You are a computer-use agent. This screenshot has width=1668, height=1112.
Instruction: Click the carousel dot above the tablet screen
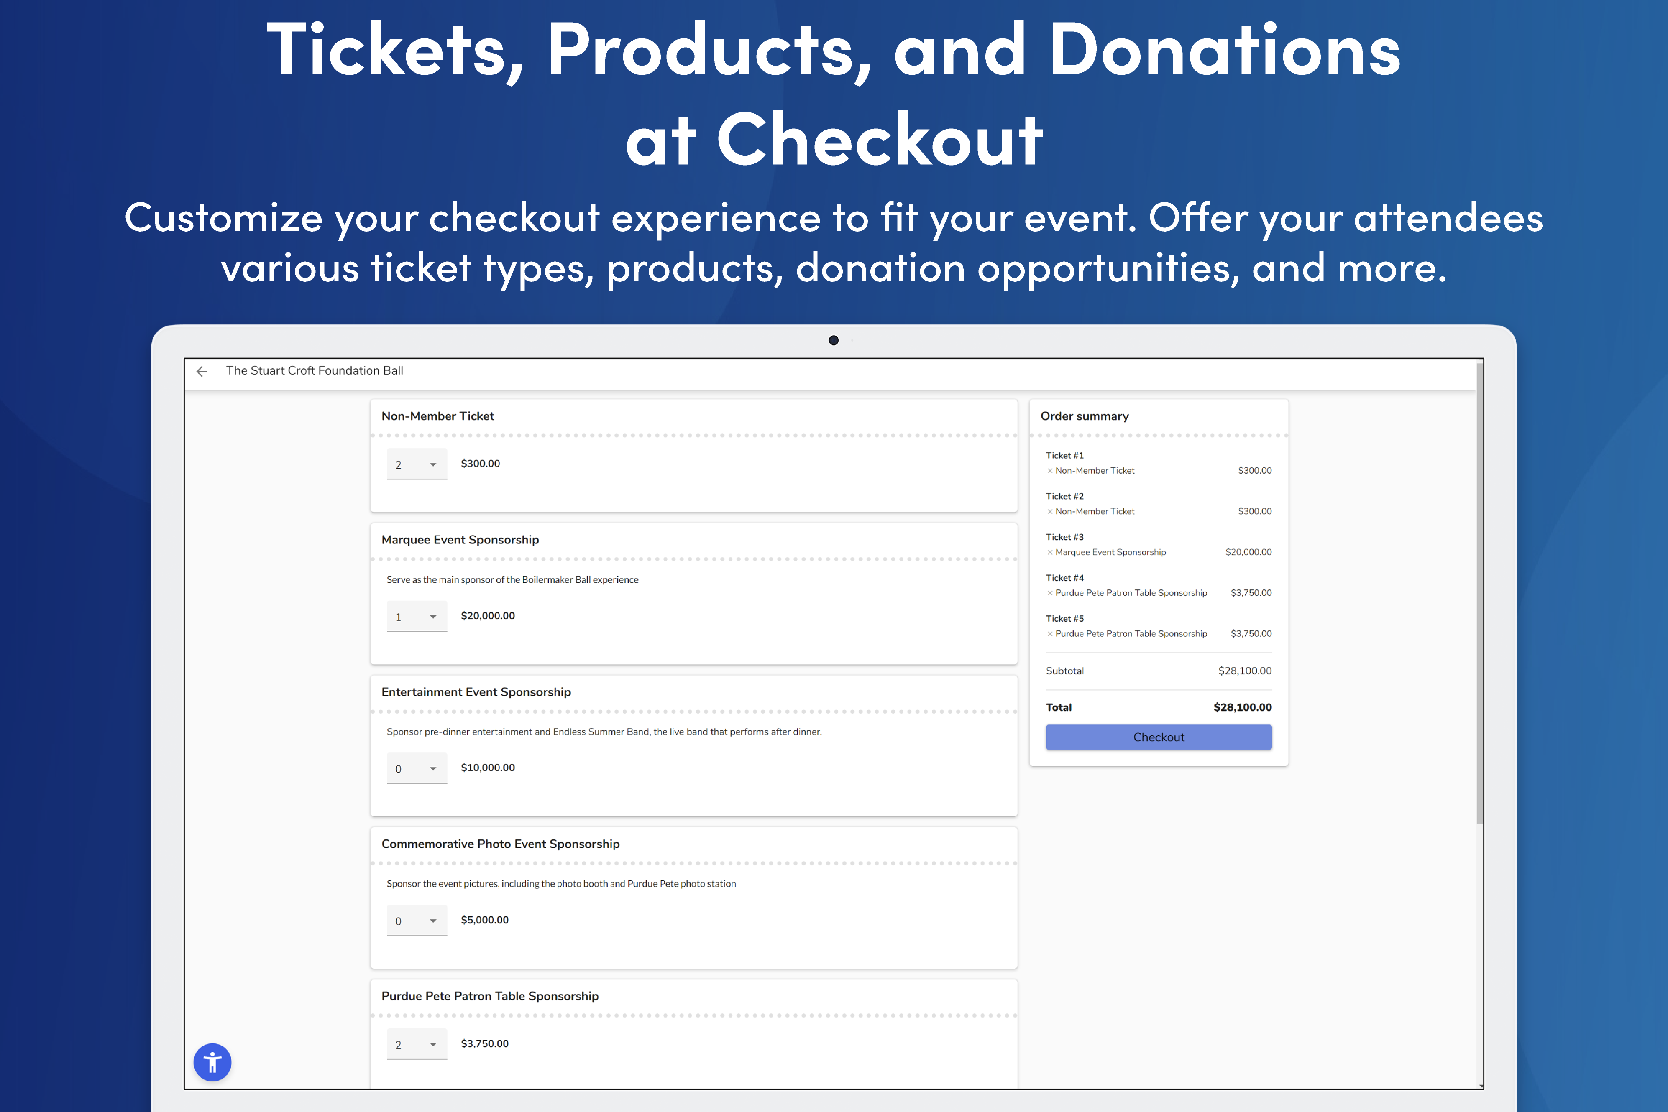(x=834, y=340)
